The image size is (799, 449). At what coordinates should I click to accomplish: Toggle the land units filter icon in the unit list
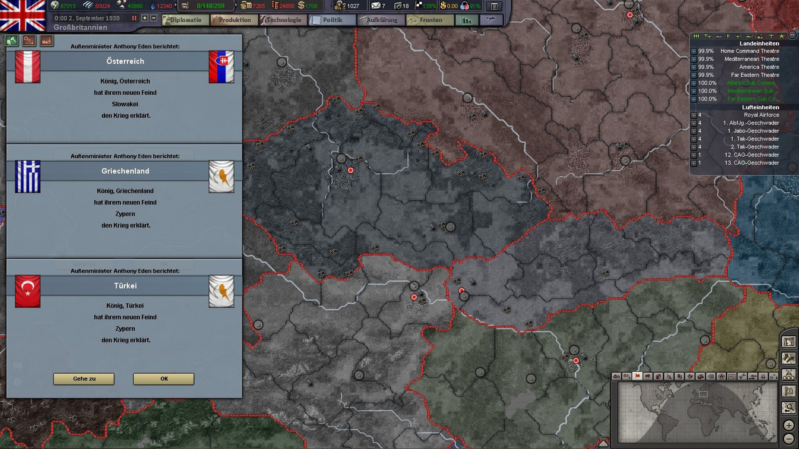(696, 36)
